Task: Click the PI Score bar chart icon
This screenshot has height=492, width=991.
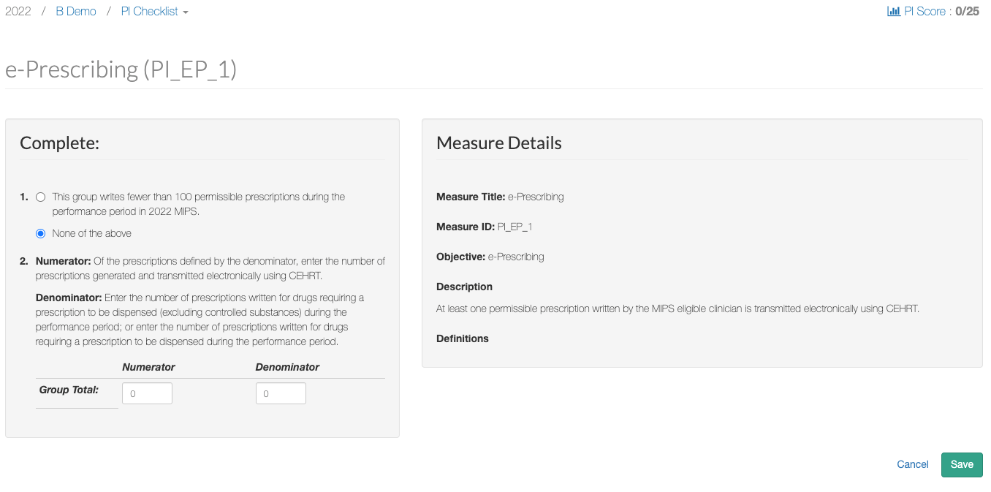Action: click(893, 12)
